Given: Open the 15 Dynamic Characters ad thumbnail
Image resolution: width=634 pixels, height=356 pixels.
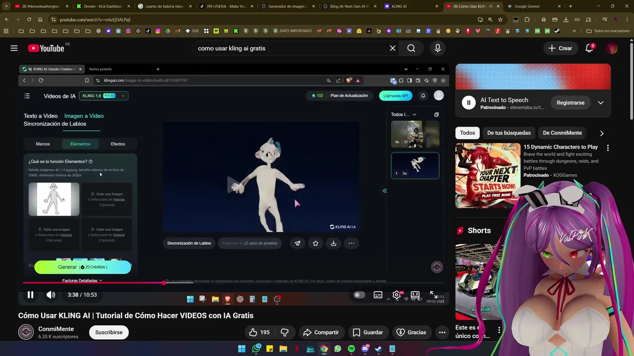Looking at the screenshot, I should point(488,176).
